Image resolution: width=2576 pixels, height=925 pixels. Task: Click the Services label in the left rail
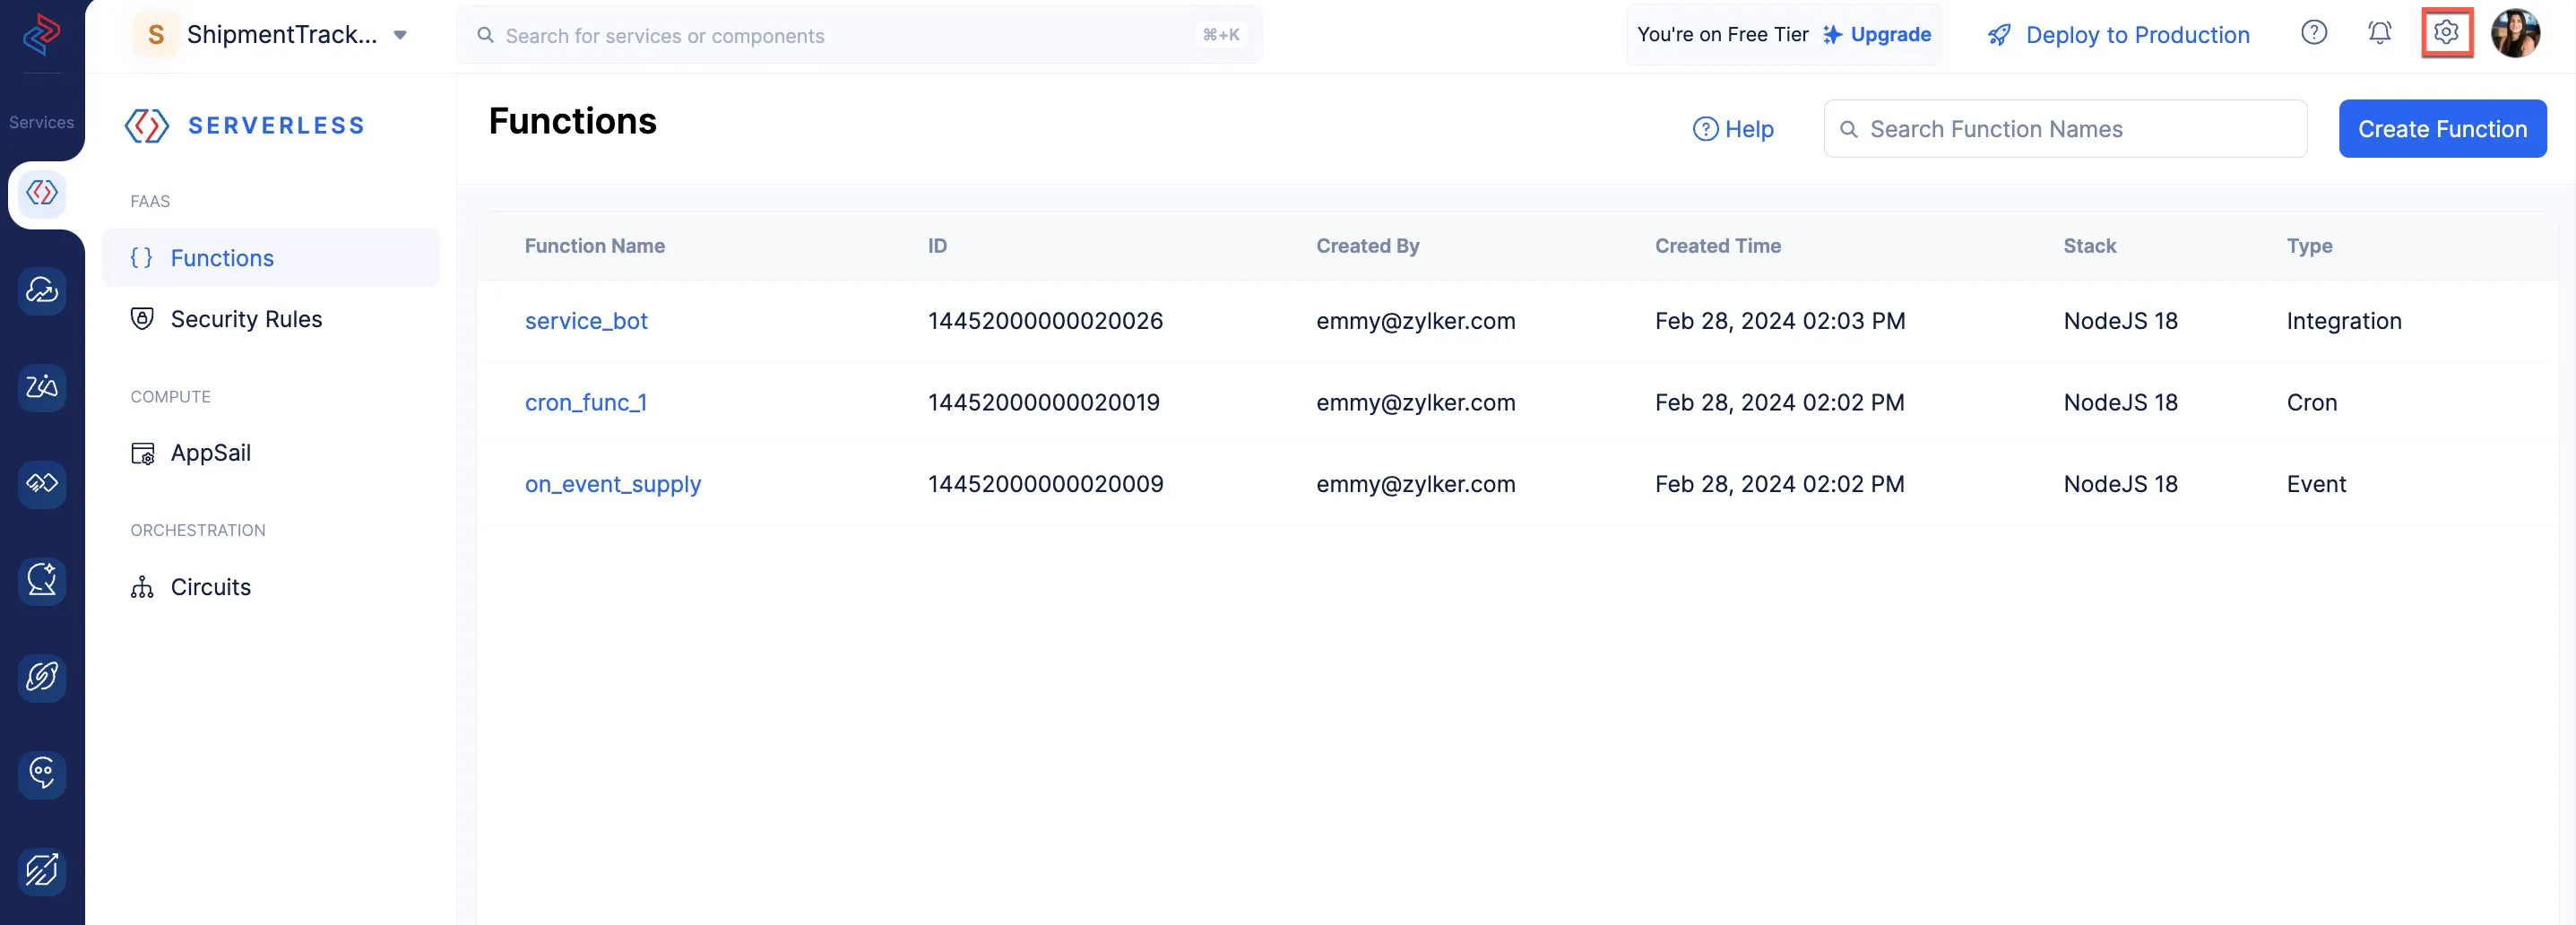click(41, 122)
